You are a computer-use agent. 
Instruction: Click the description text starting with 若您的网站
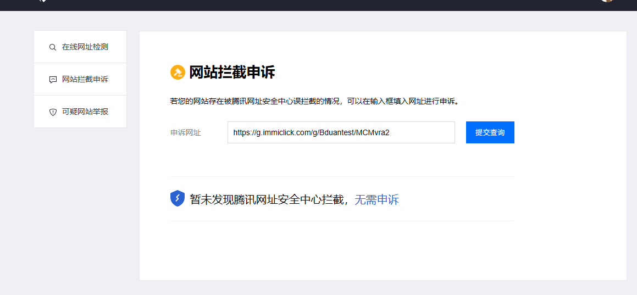click(x=315, y=102)
